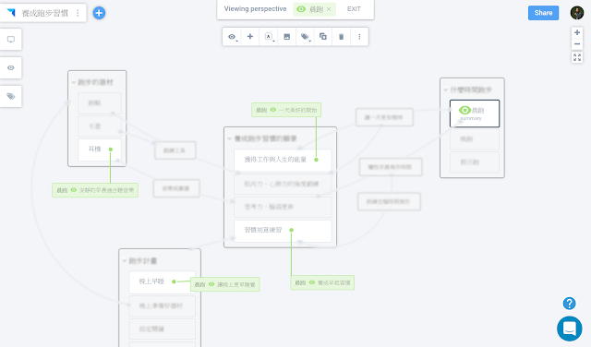Open the three-dot menu beside the map title

(x=78, y=13)
